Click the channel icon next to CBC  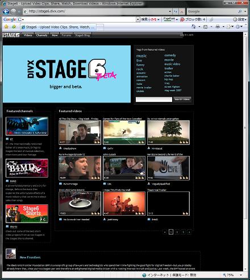[105, 184]
